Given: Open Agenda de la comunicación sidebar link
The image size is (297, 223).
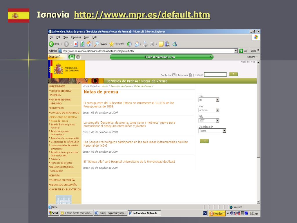Looking at the screenshot, I should (65, 138).
